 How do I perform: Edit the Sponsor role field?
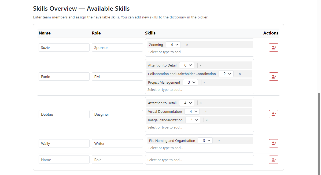(117, 48)
